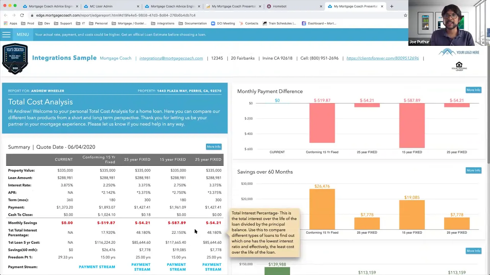
Task: Click 1st Total Interest Percentage row label
Action: (23, 233)
